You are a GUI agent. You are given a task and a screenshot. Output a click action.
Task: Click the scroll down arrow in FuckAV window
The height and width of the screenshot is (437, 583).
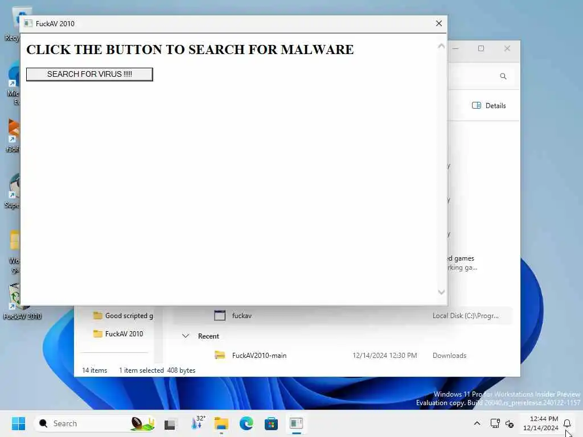[x=441, y=292]
